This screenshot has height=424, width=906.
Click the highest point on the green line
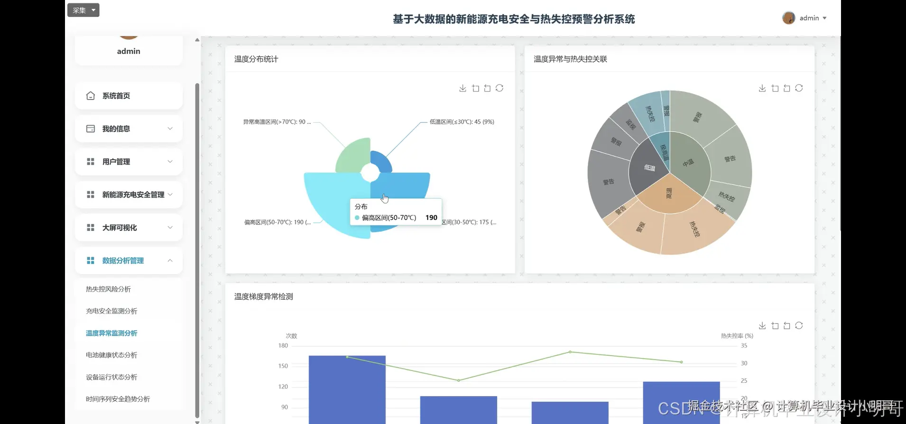[x=570, y=352]
